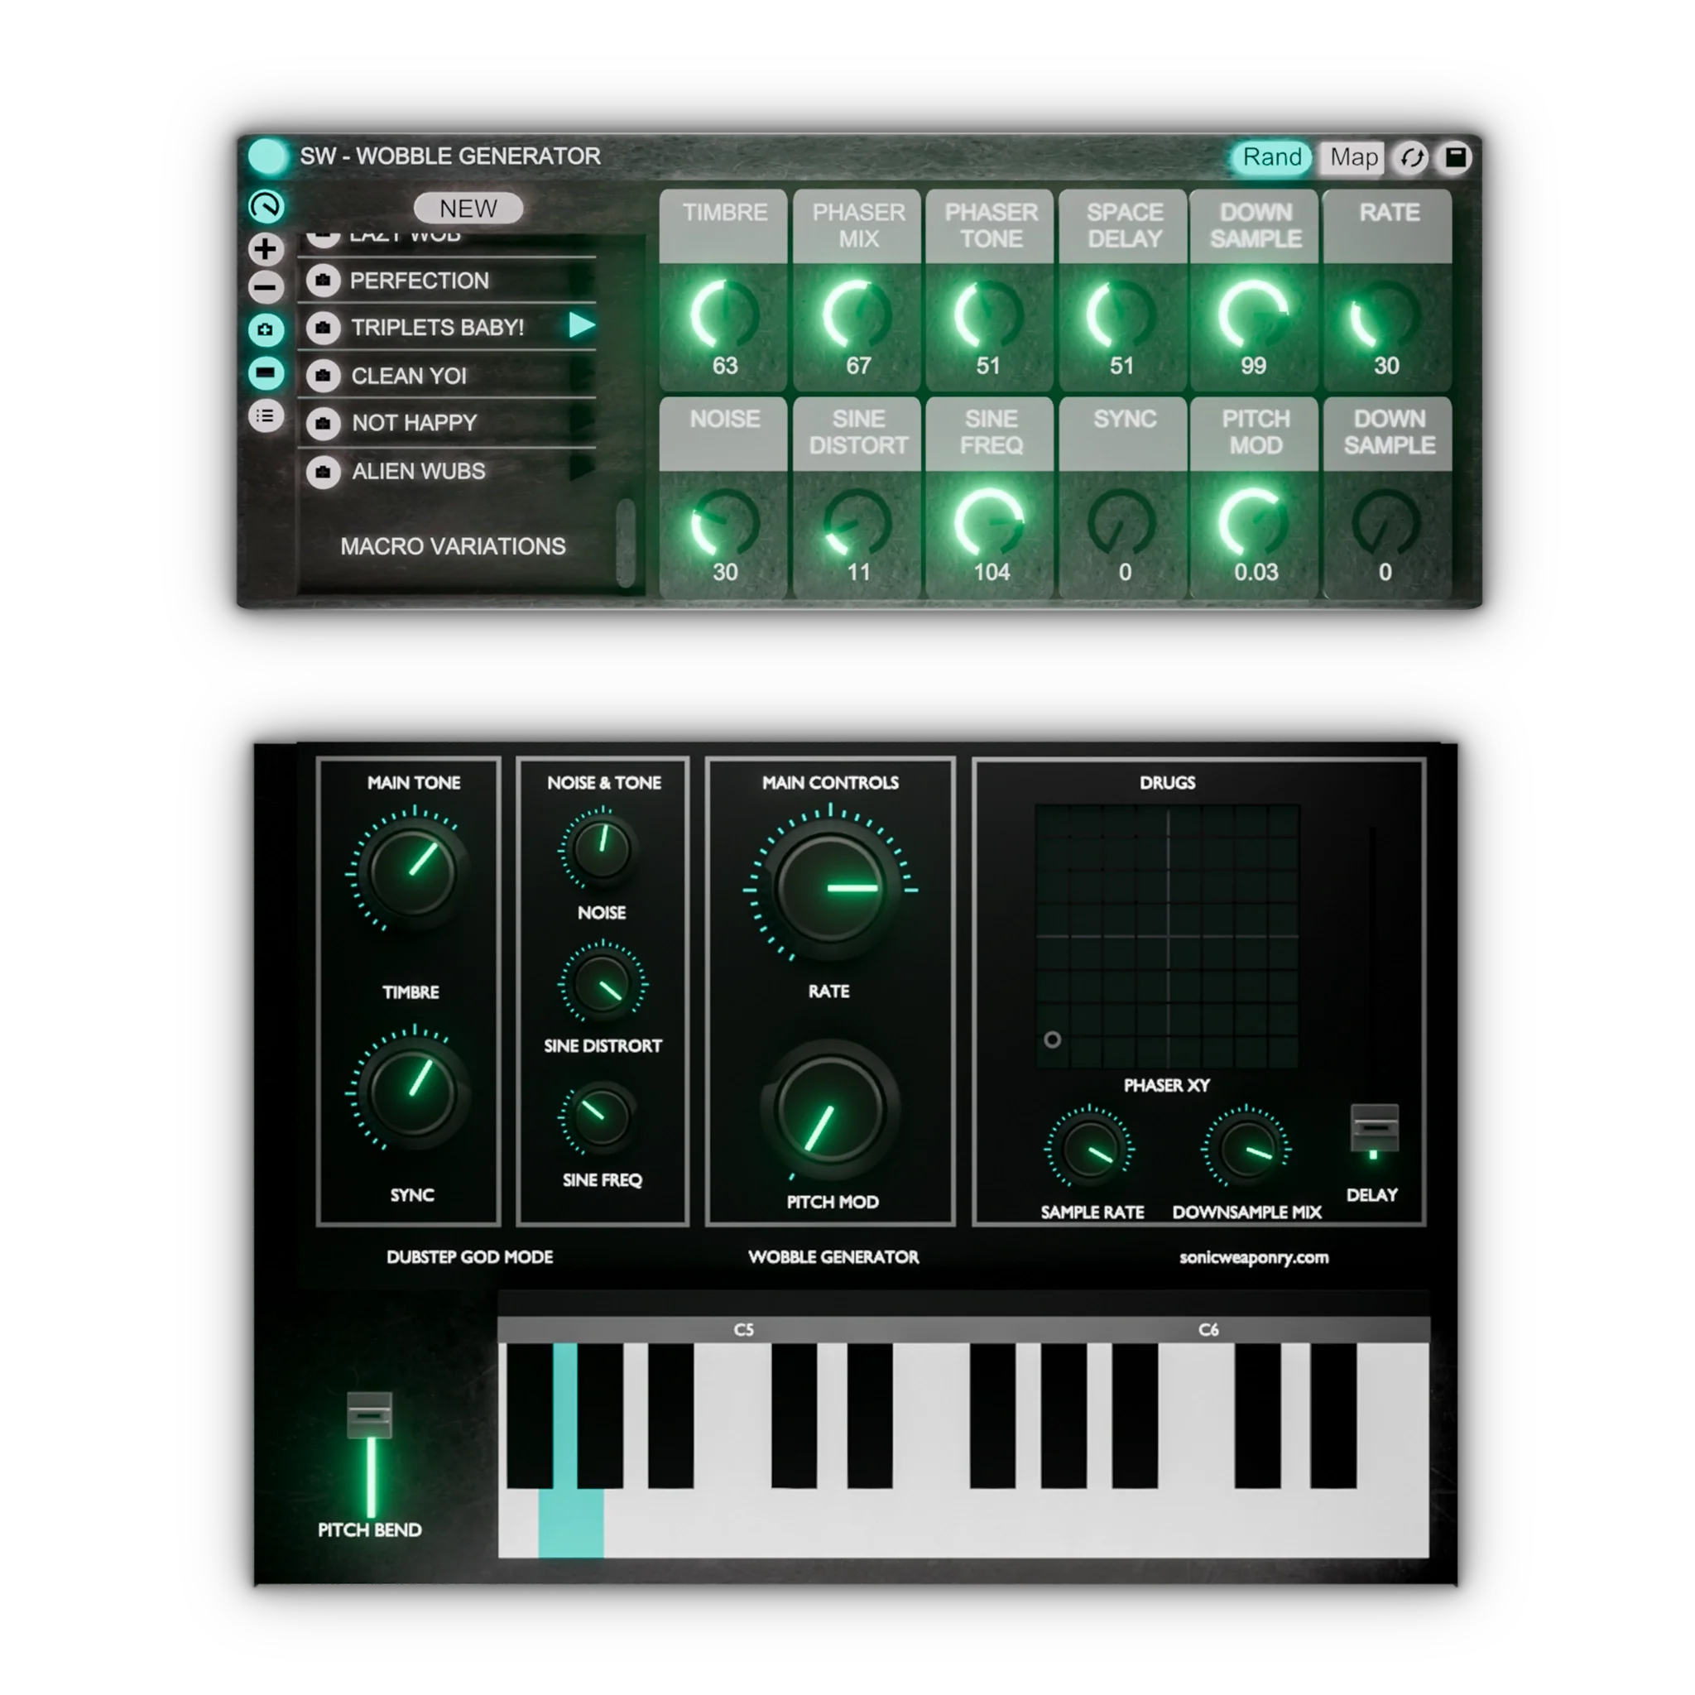Click the macro dial icon in left sidebar
The image size is (1695, 1695).
(x=266, y=206)
